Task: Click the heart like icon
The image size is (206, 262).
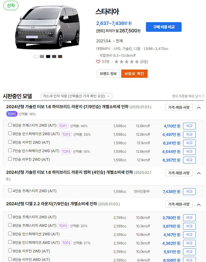Action: (x=98, y=62)
